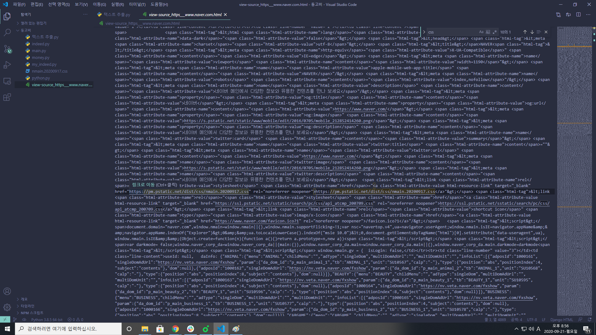Screen dimensions: 596x335
Task: Open the 선택 영역(S) menu
Action: click(x=59, y=4)
